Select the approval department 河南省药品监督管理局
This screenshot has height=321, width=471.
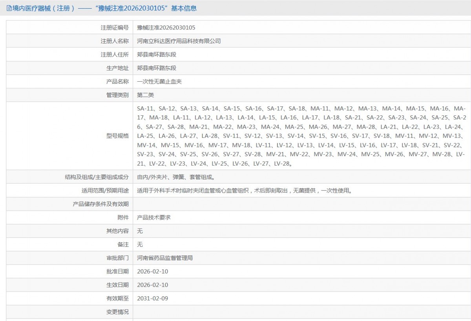165,258
